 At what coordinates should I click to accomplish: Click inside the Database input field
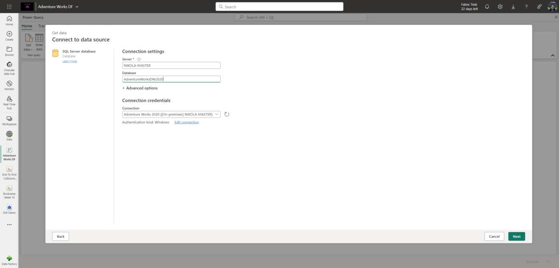[171, 79]
